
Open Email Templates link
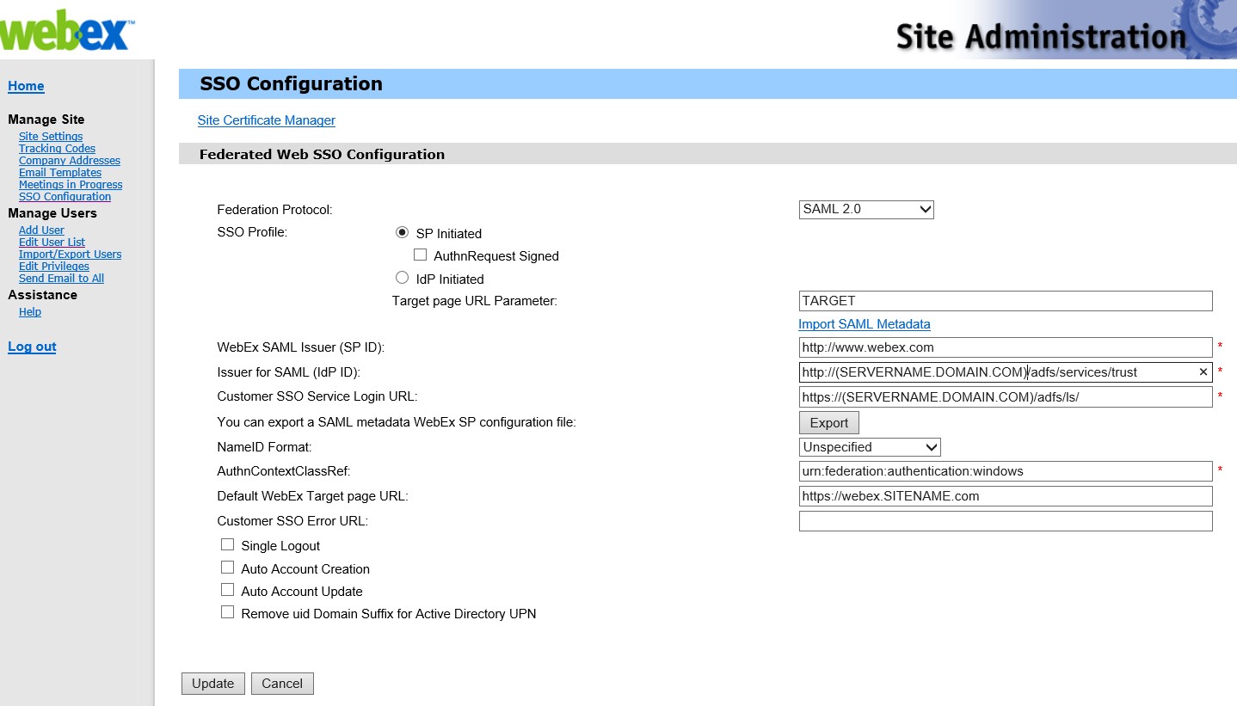[x=60, y=173]
